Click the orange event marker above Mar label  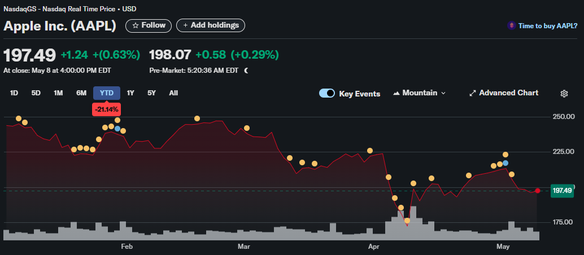tap(247, 128)
